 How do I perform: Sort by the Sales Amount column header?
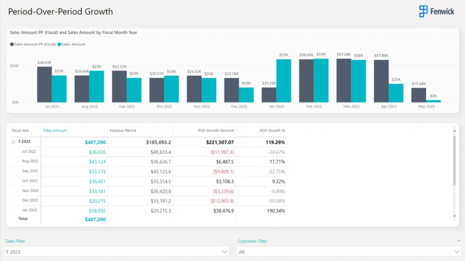pyautogui.click(x=55, y=130)
